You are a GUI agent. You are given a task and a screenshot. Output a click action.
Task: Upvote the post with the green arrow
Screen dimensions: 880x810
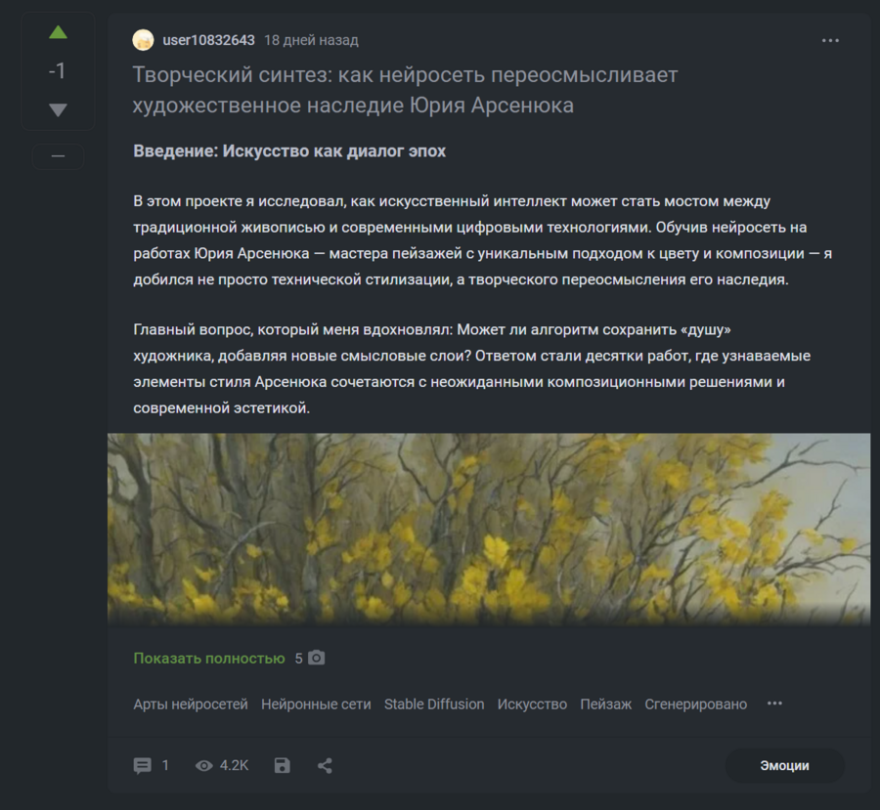pos(58,33)
